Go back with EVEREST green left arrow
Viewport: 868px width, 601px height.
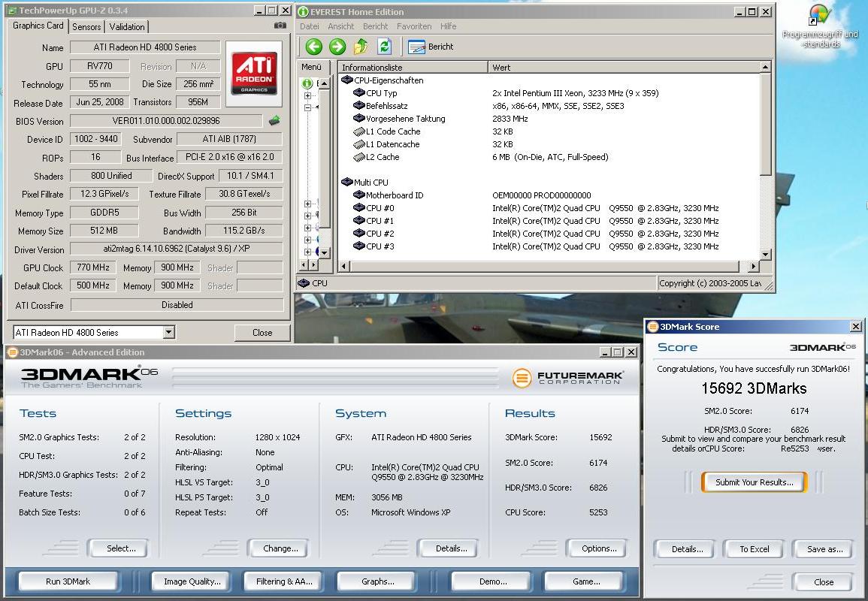pos(314,47)
